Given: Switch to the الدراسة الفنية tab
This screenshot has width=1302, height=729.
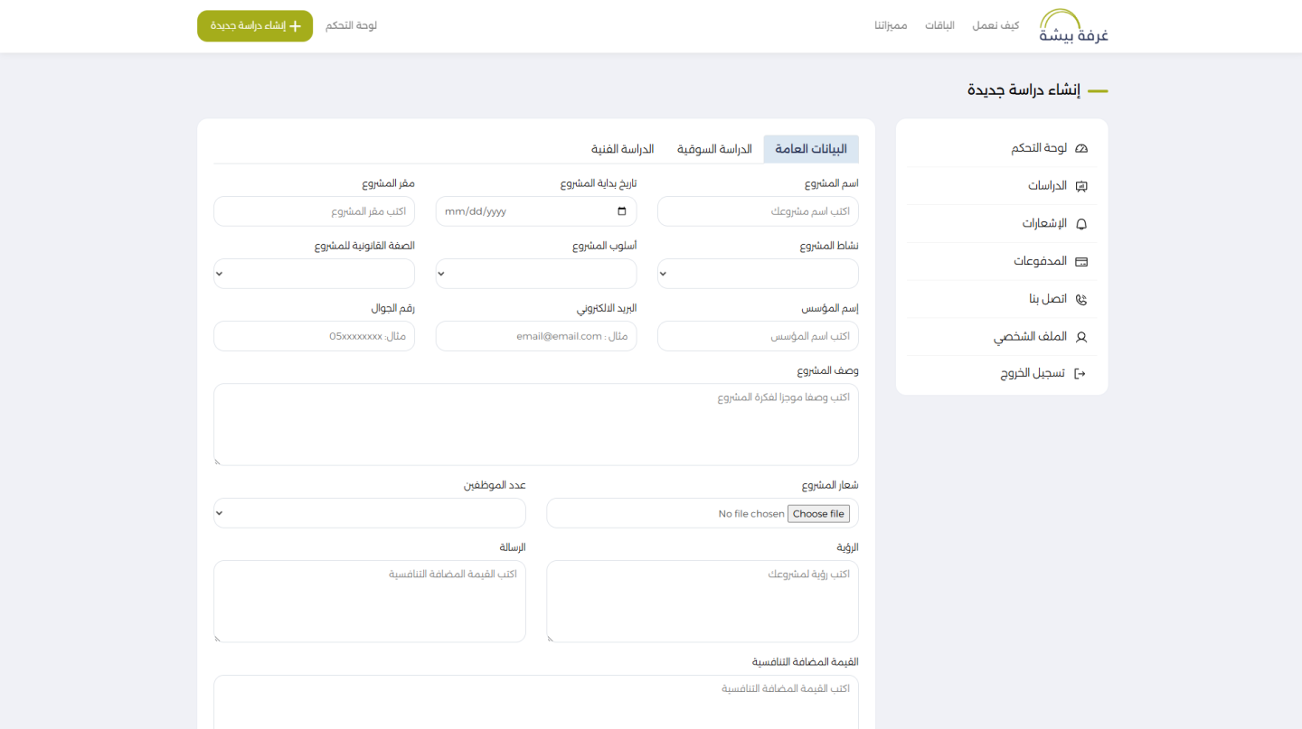Looking at the screenshot, I should [x=622, y=149].
